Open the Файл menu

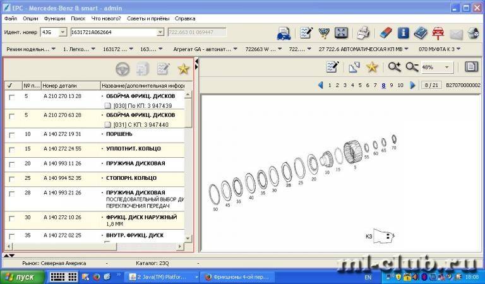click(11, 18)
